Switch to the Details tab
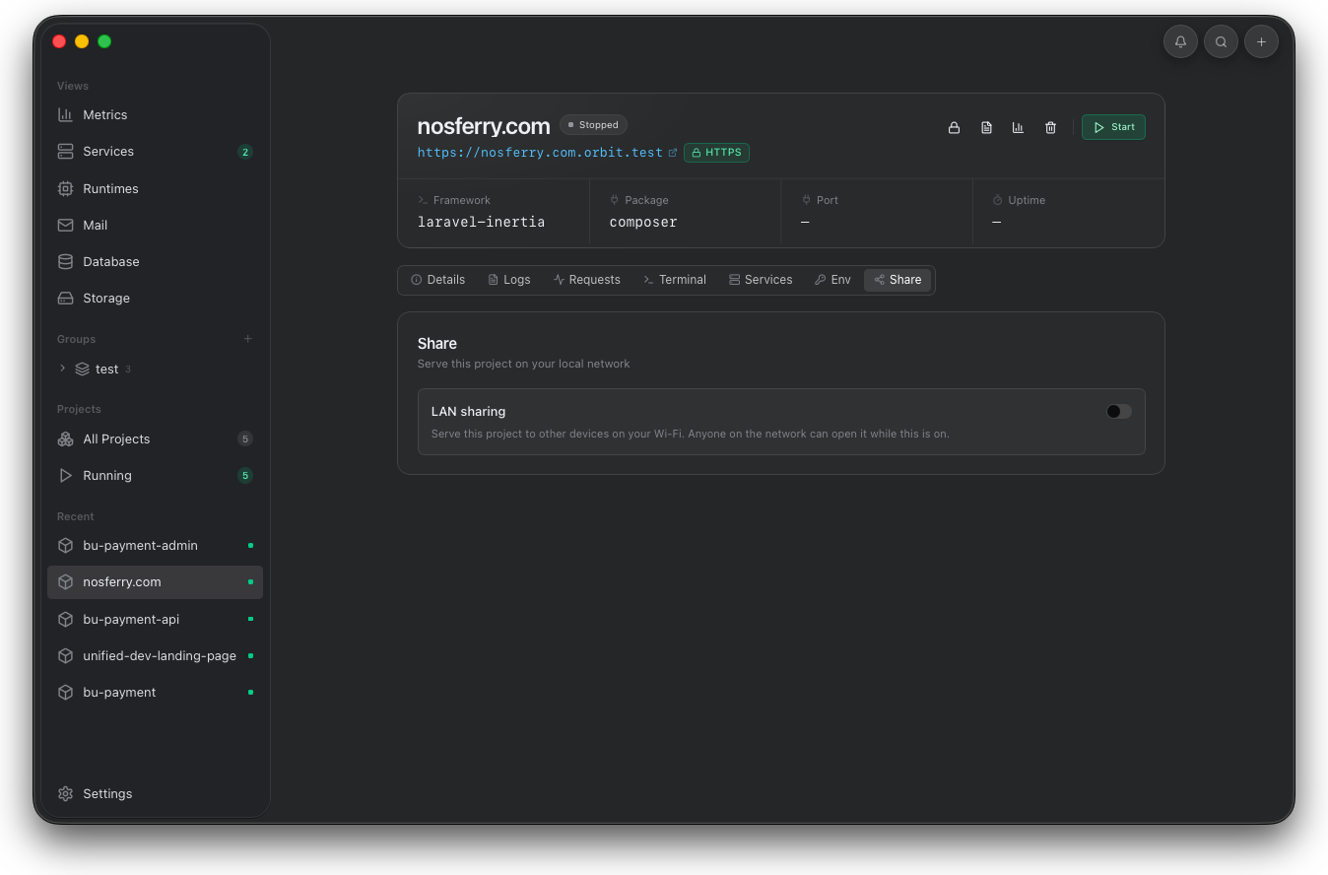Viewport: 1328px width, 875px height. (x=437, y=280)
